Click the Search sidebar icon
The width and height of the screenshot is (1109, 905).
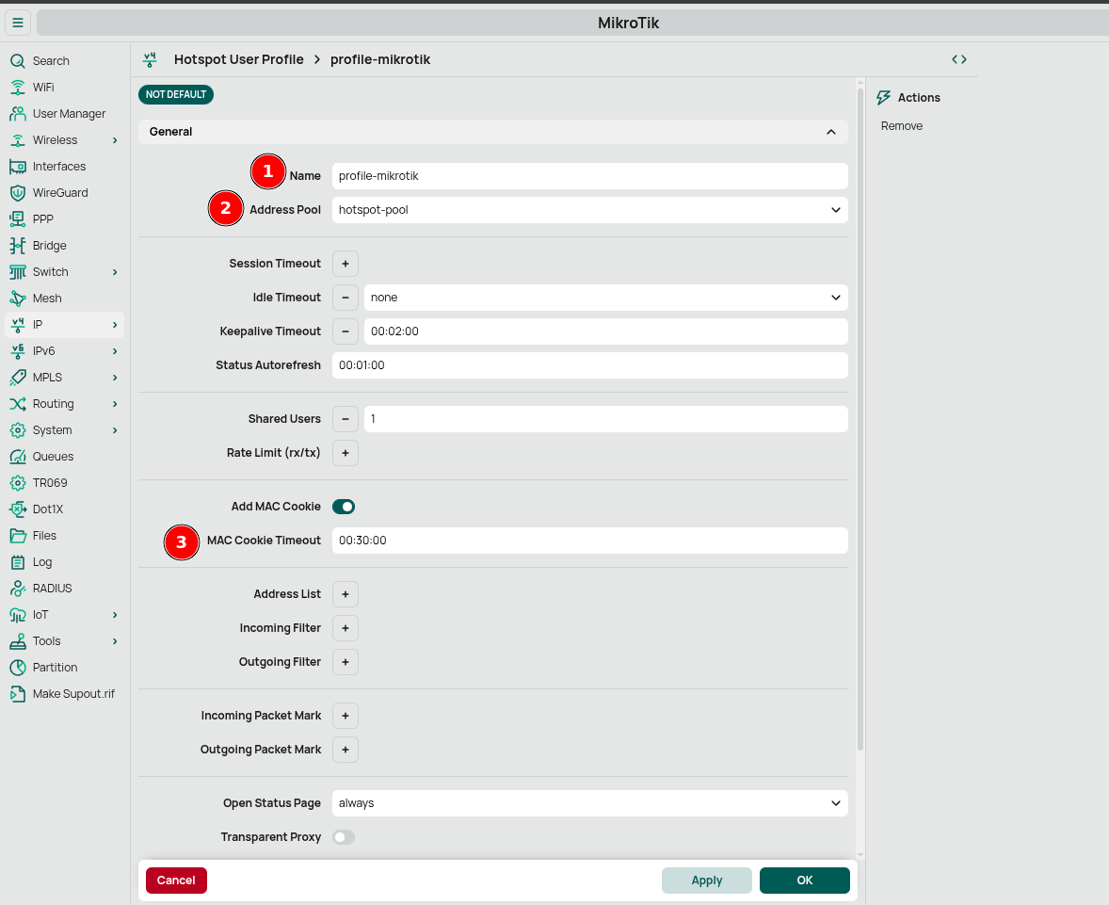click(x=19, y=60)
